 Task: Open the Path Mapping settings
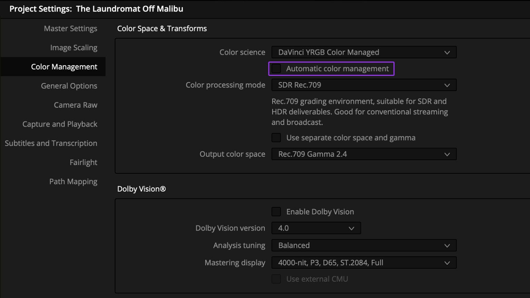[x=73, y=181]
